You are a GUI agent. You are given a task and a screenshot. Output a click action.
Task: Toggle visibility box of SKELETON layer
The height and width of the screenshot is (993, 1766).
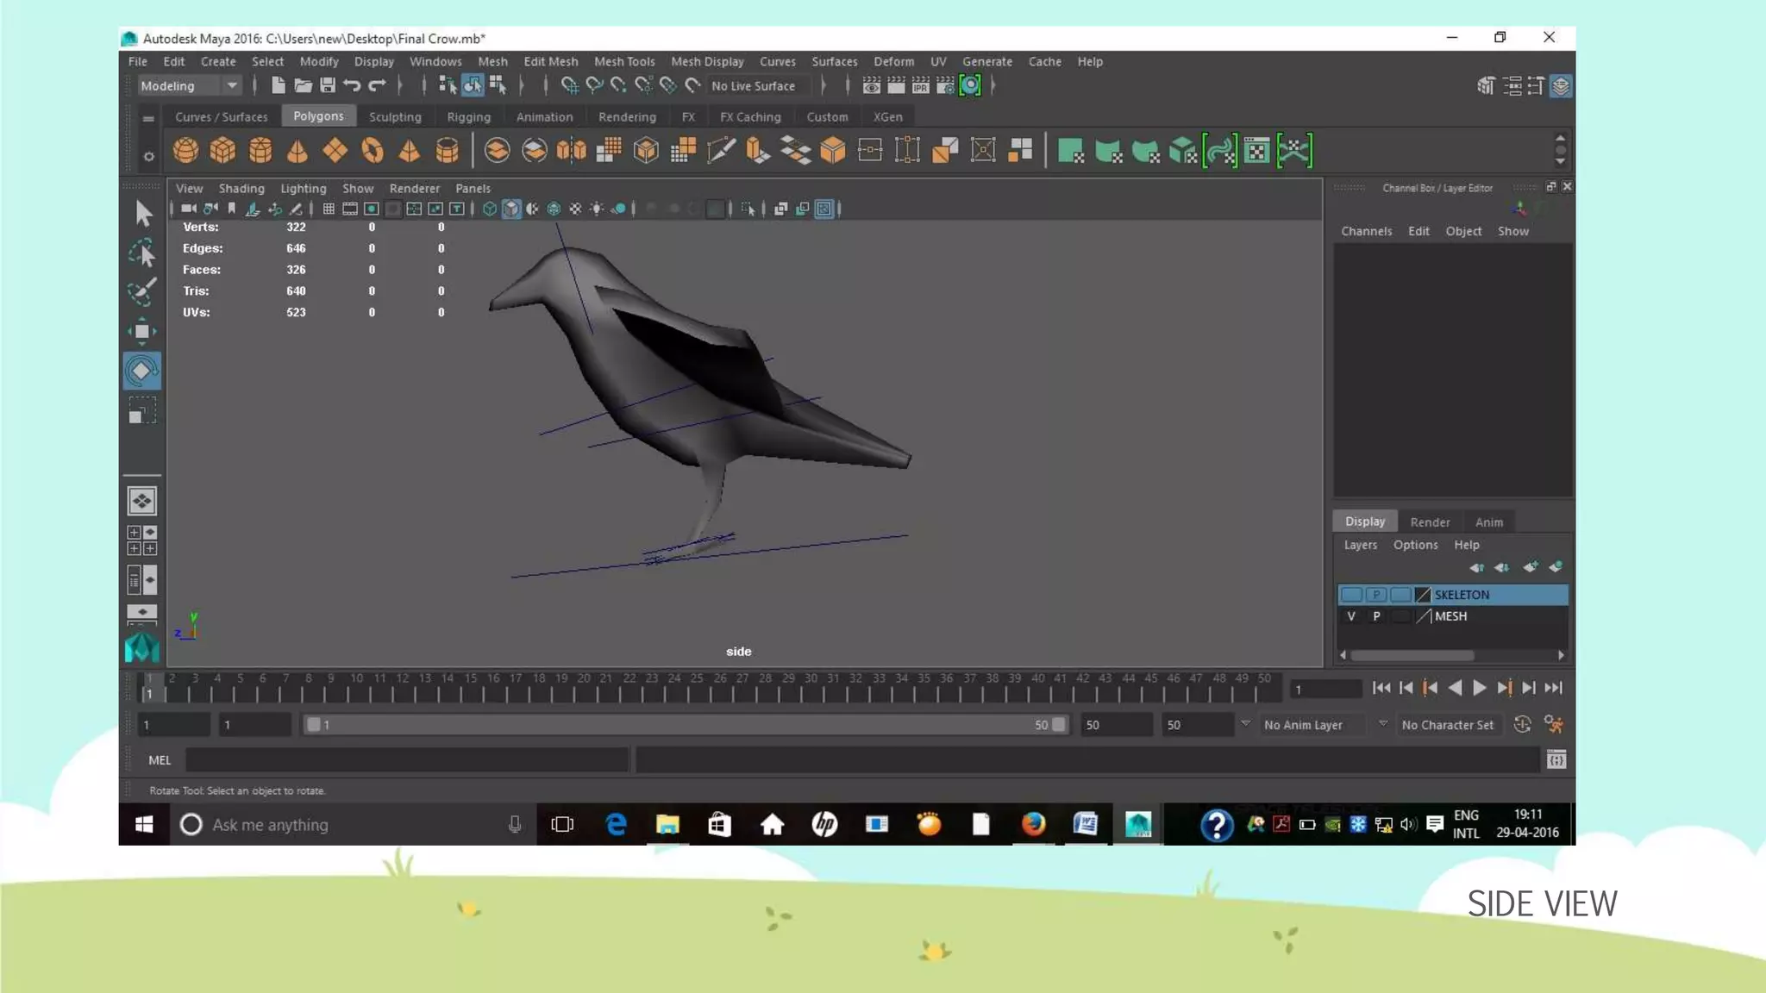point(1351,595)
